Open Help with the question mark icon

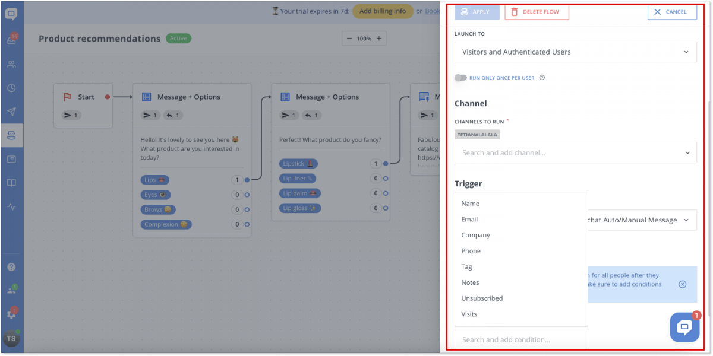tap(11, 266)
